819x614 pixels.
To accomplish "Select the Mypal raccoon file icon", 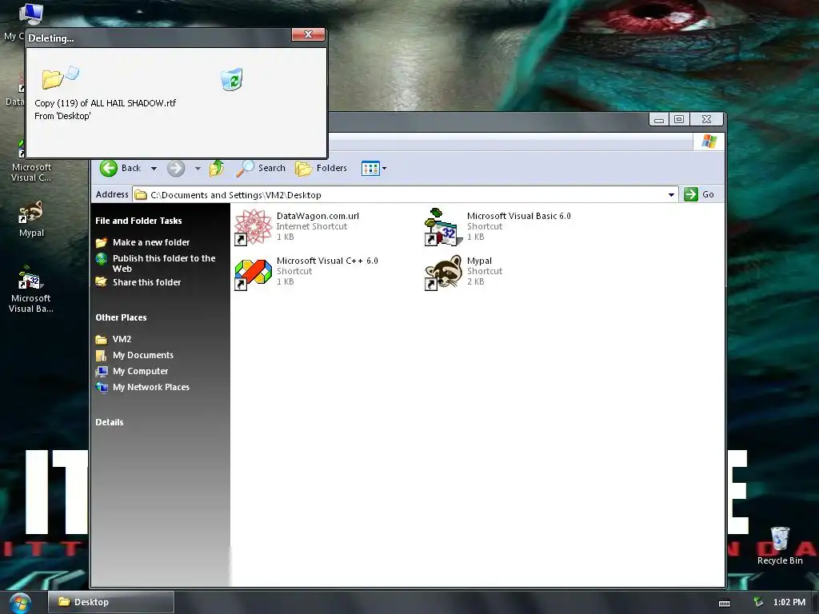I will point(443,272).
